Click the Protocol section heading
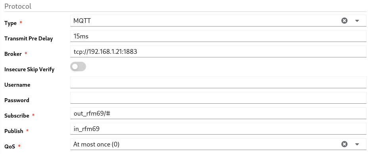This screenshot has width=369, height=154. tap(18, 6)
